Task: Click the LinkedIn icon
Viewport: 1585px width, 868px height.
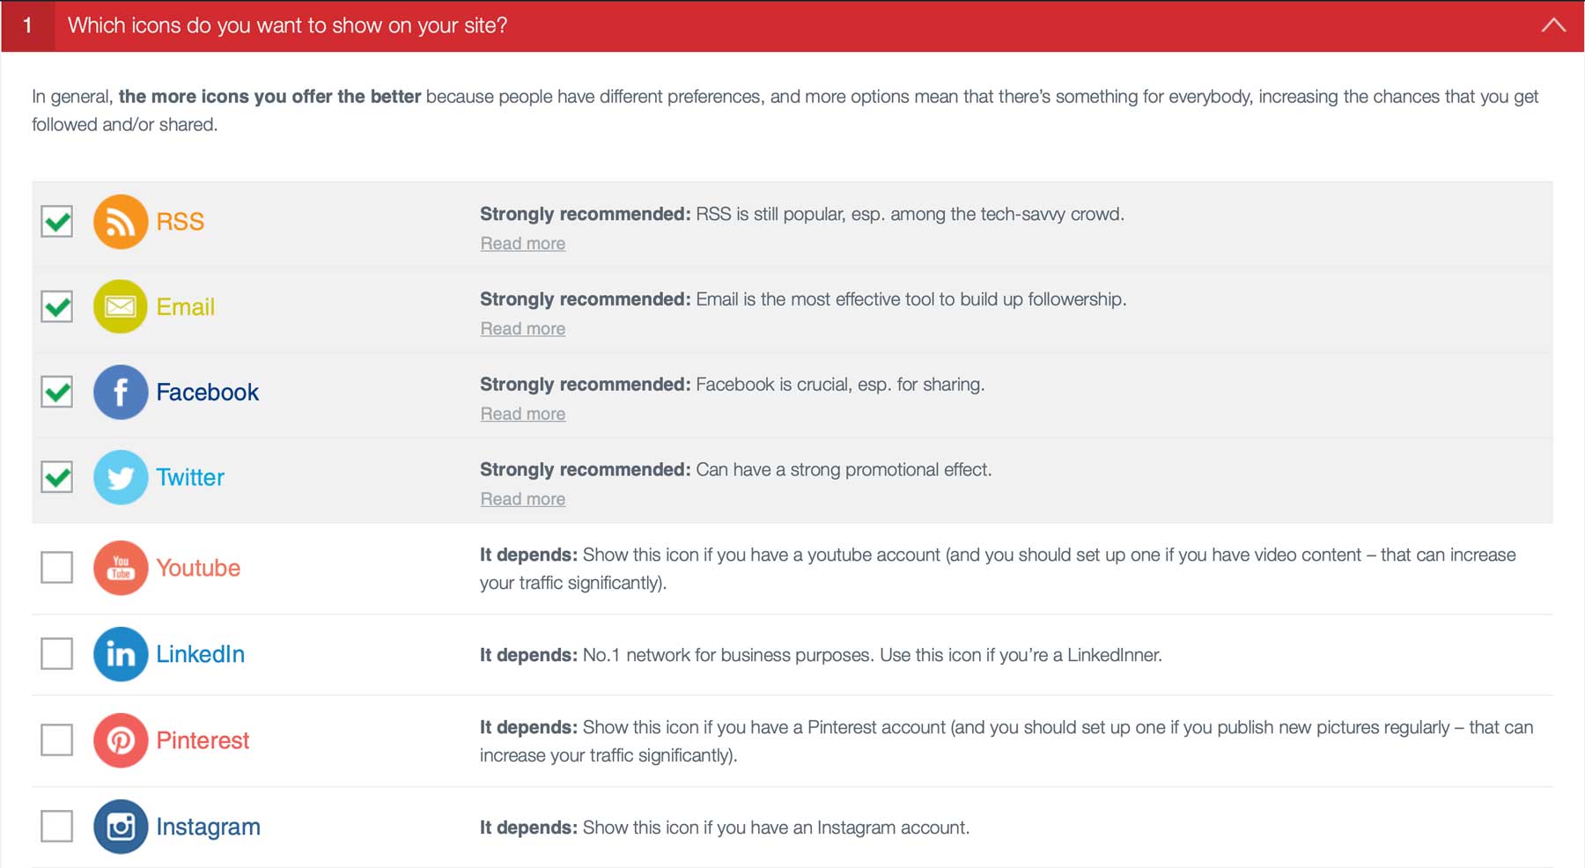Action: click(120, 654)
